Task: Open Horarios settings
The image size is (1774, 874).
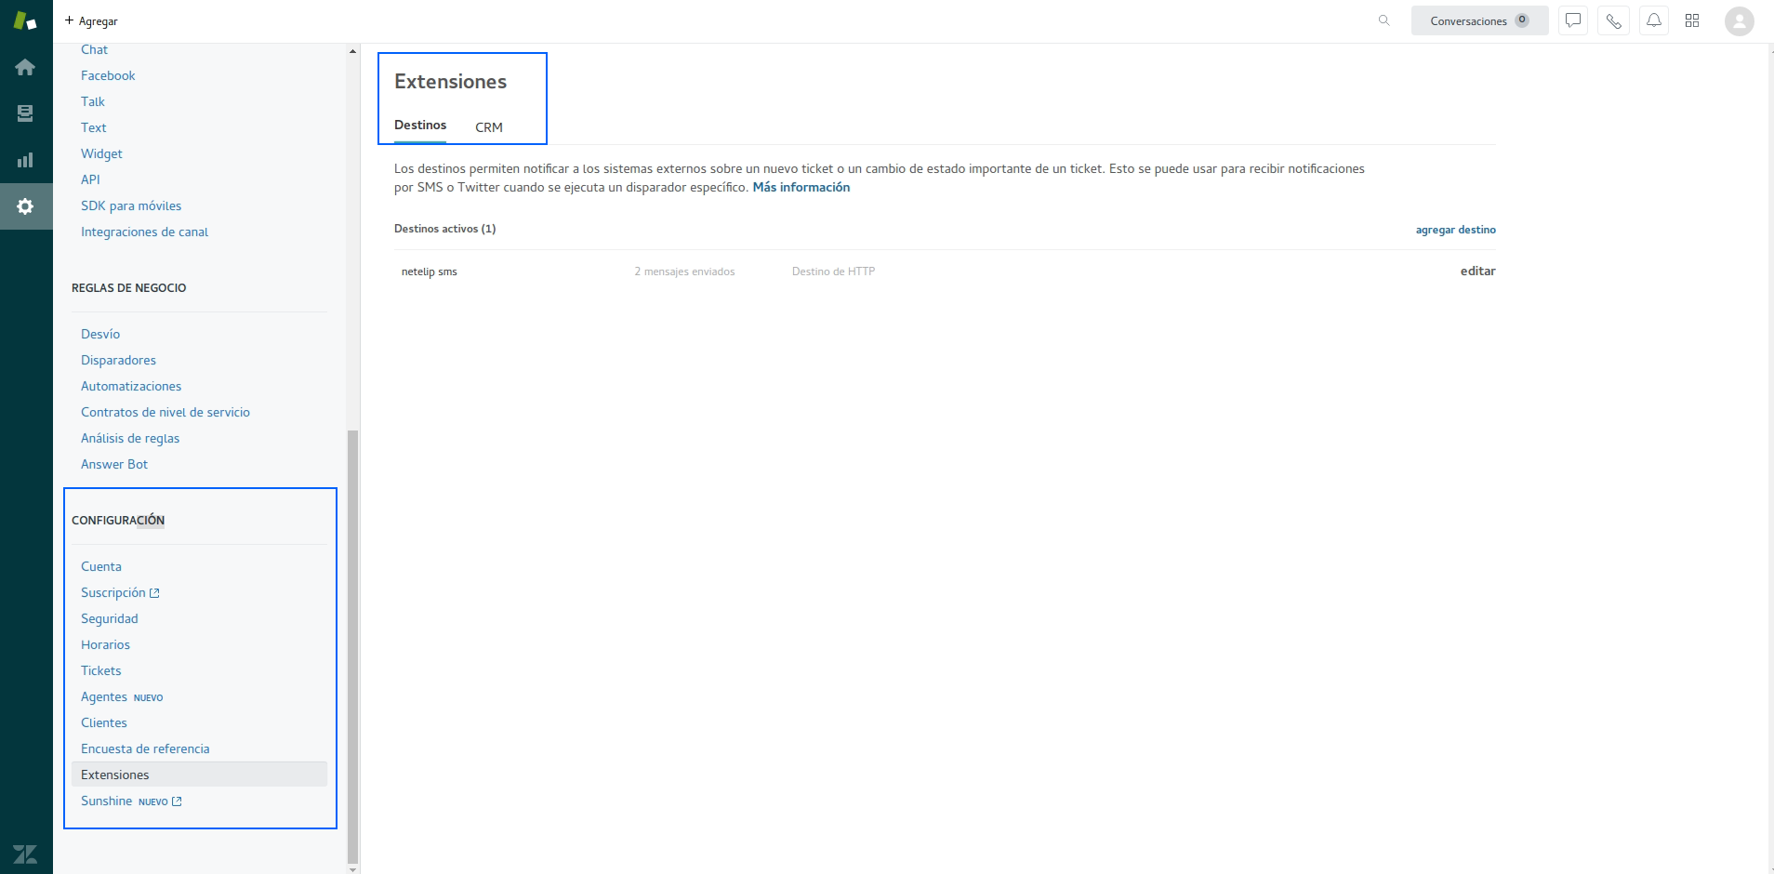Action: pyautogui.click(x=105, y=644)
